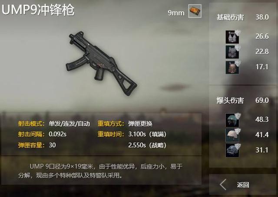The image size is (278, 197).
Task: Select the level 3 helmet icon
Action: coord(232,151)
